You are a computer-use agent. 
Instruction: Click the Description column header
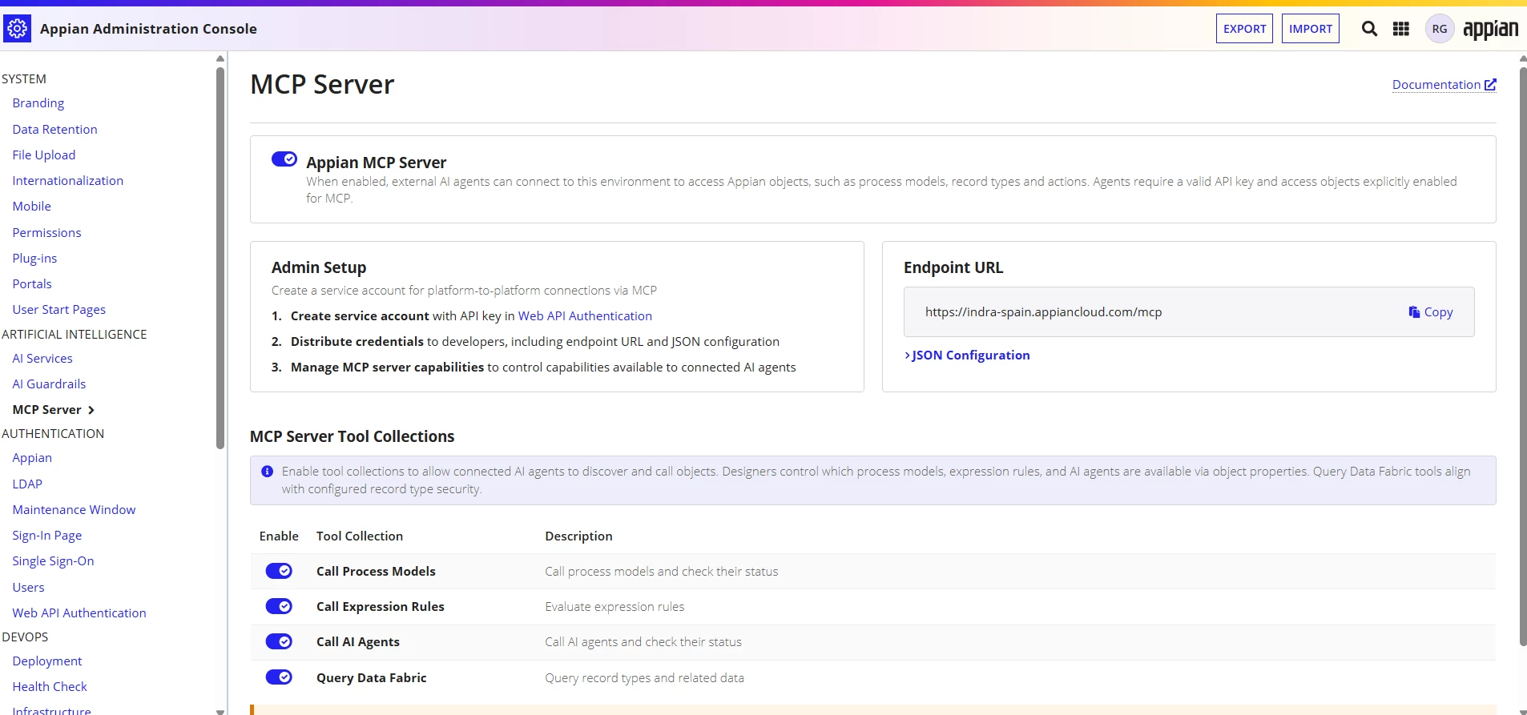(578, 536)
